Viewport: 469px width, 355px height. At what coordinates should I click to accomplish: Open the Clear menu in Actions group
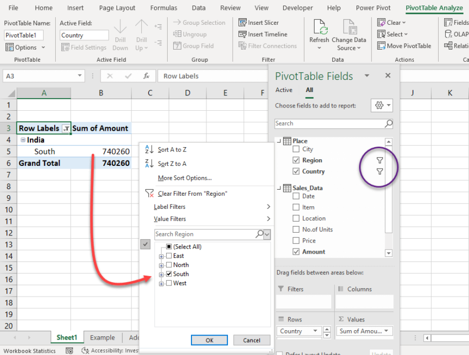pyautogui.click(x=392, y=22)
